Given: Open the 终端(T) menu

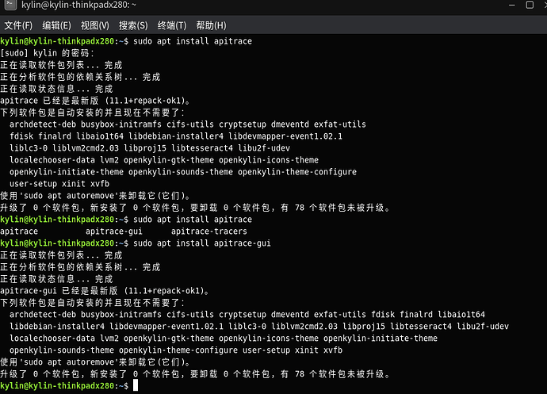Looking at the screenshot, I should (x=172, y=26).
